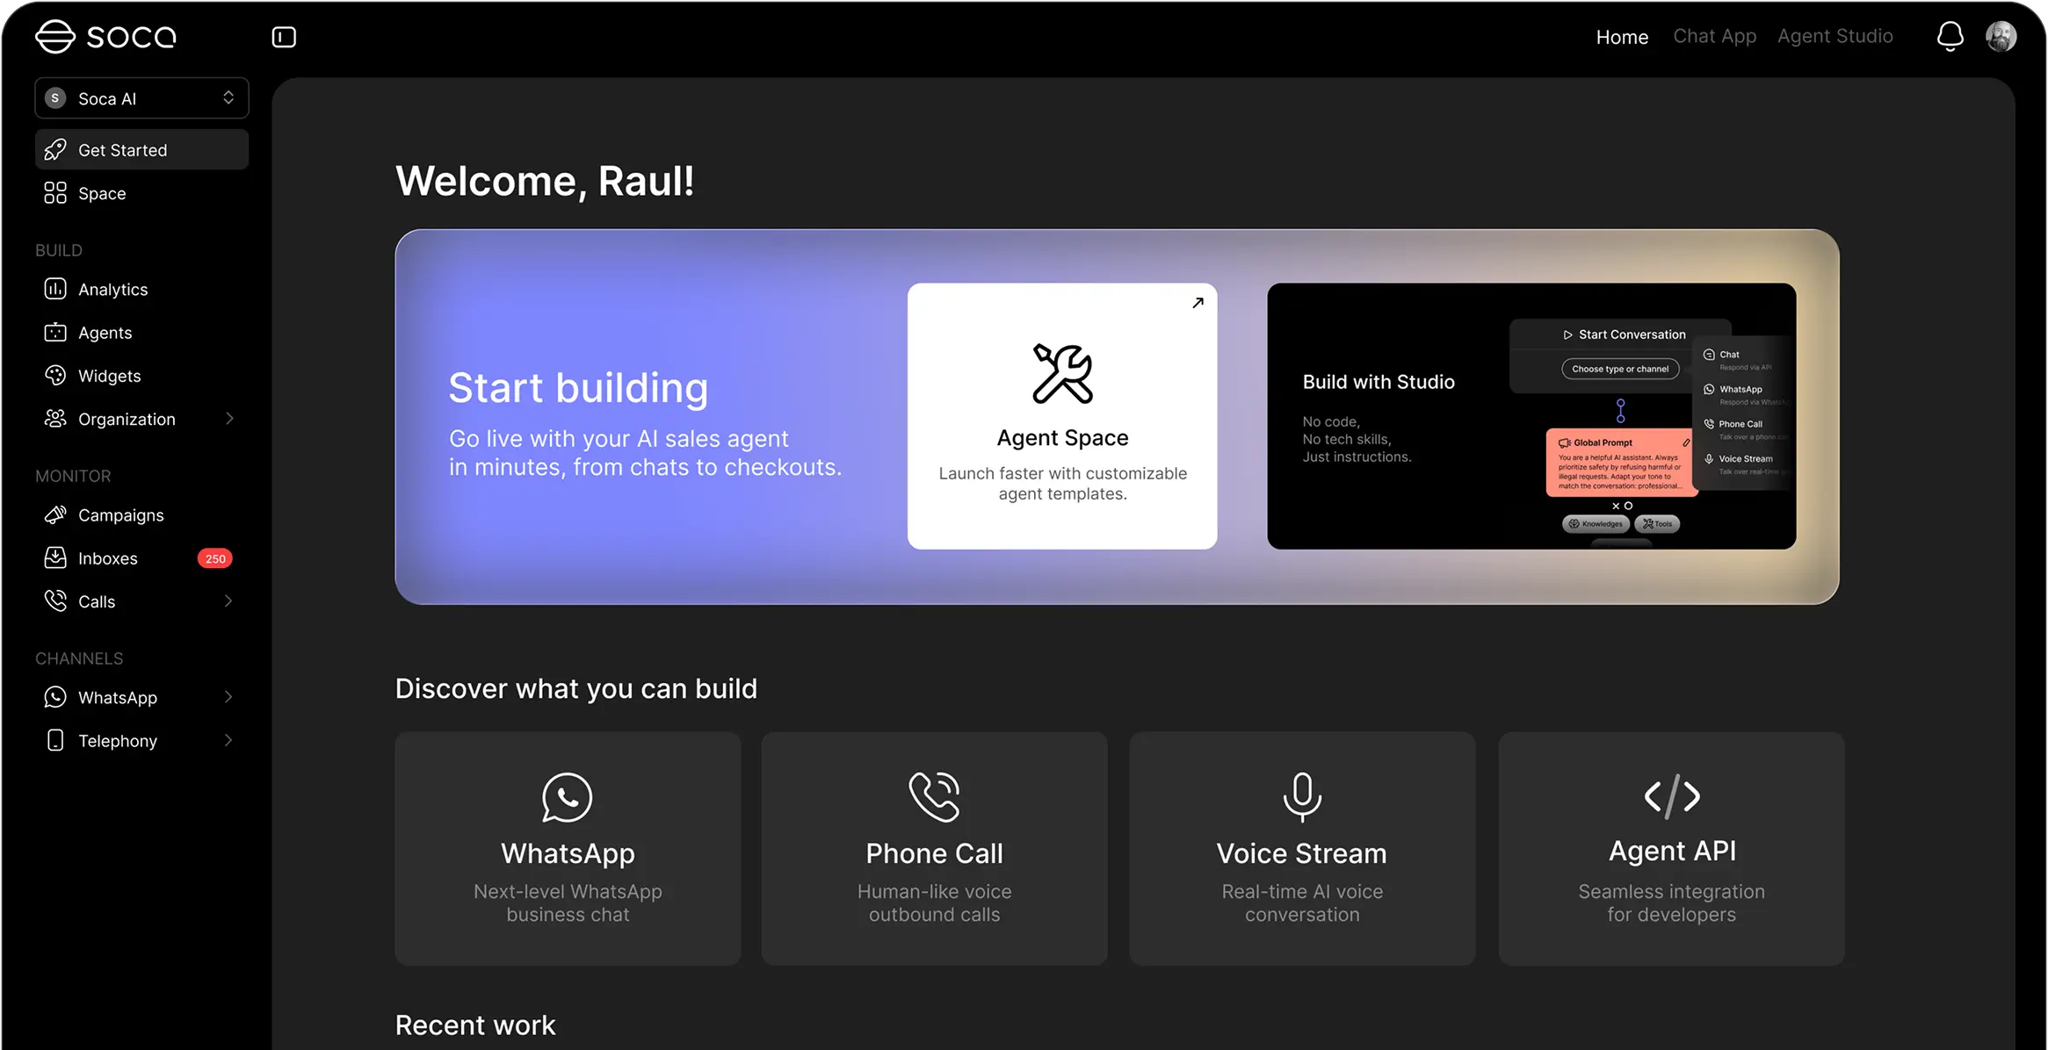
Task: Expand the Calls submenu chevron
Action: coord(228,601)
